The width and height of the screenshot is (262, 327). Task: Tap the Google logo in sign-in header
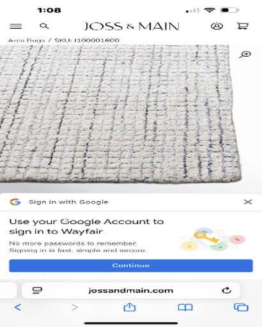pos(15,202)
